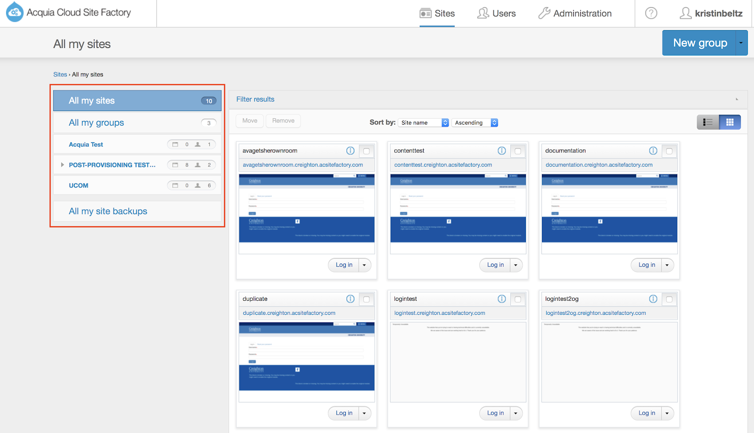Image resolution: width=754 pixels, height=433 pixels.
Task: Open the help question mark icon
Action: coord(651,13)
